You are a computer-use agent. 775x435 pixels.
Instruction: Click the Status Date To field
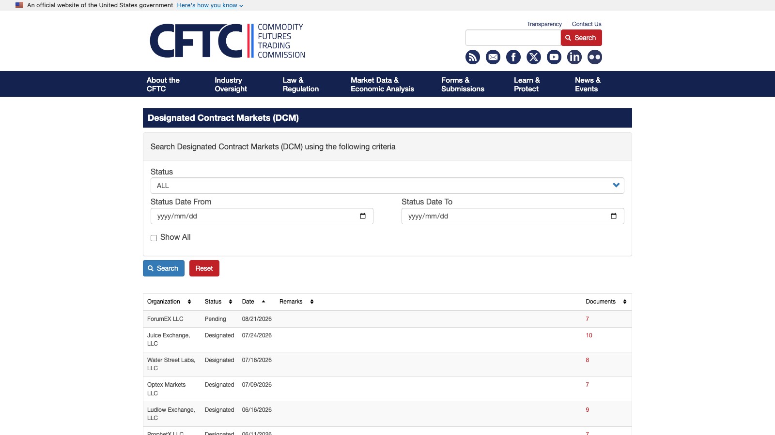513,216
